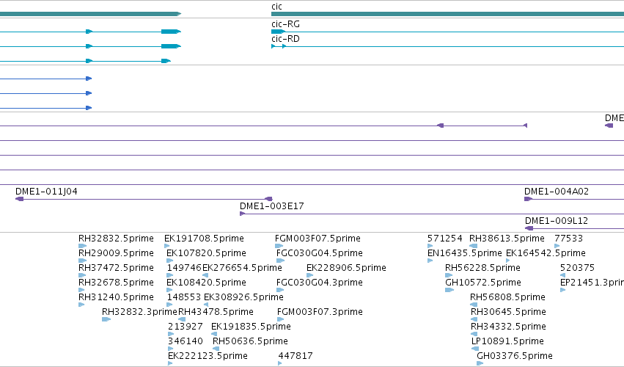Click the RH32832.5prime EST label
This screenshot has width=624, height=367.
coord(116,239)
